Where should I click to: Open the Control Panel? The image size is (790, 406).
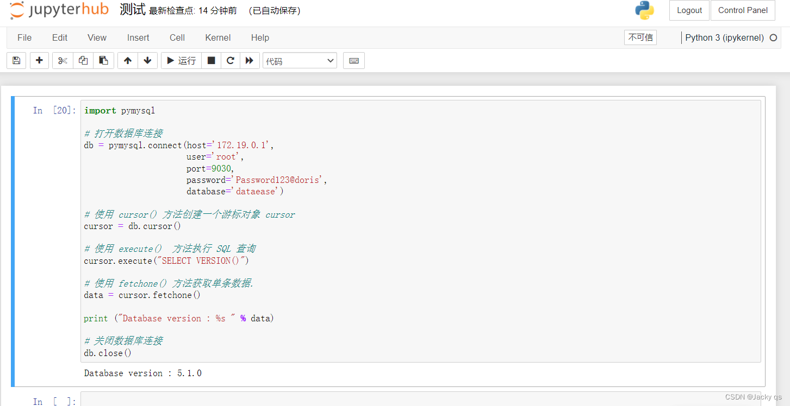click(743, 10)
